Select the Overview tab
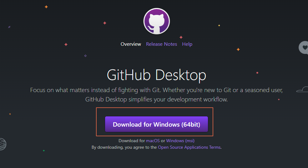The width and height of the screenshot is (308, 168). [x=131, y=44]
